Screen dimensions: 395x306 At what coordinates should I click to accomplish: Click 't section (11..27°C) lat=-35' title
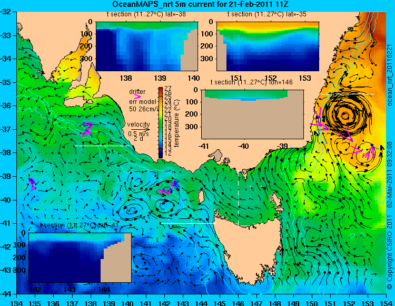[x=267, y=14]
